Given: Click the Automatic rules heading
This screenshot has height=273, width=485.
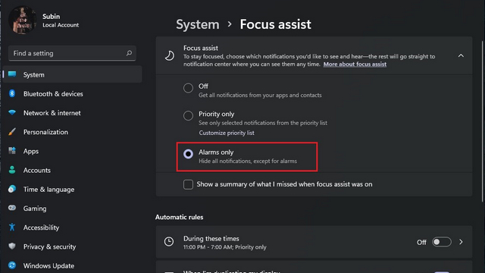Looking at the screenshot, I should [x=179, y=218].
